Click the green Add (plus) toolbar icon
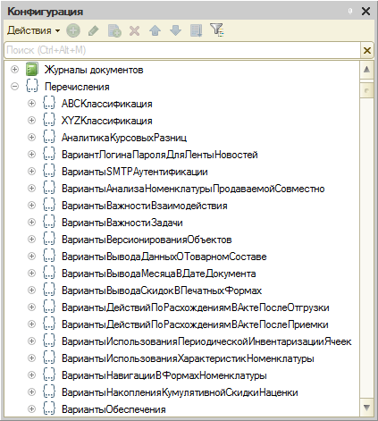The image size is (378, 421). coord(73,30)
